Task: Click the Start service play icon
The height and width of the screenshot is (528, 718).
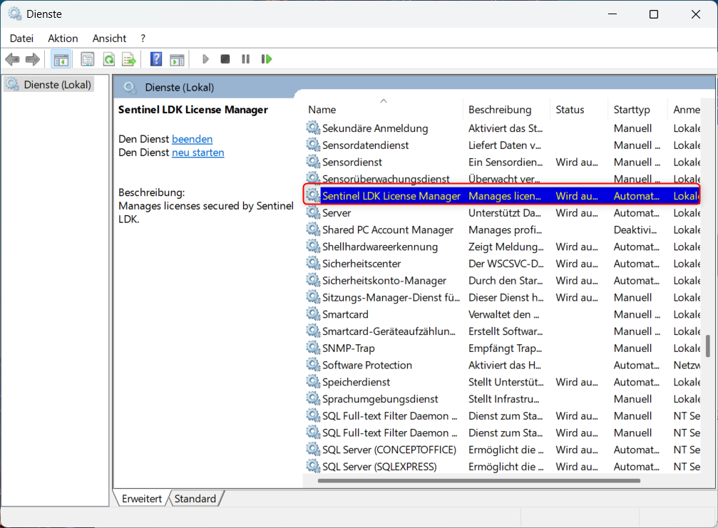Action: pos(205,59)
